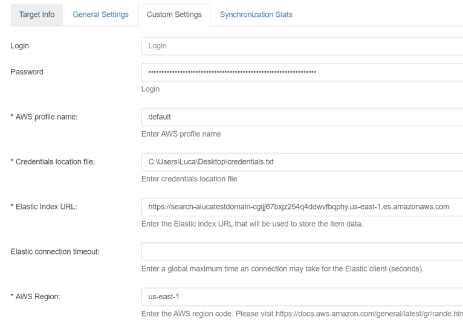Select the Custom Settings tab

(x=174, y=15)
